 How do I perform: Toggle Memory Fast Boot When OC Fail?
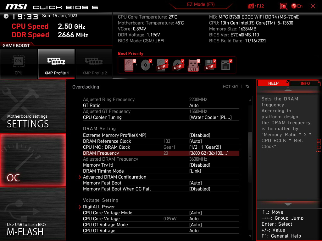161,189
